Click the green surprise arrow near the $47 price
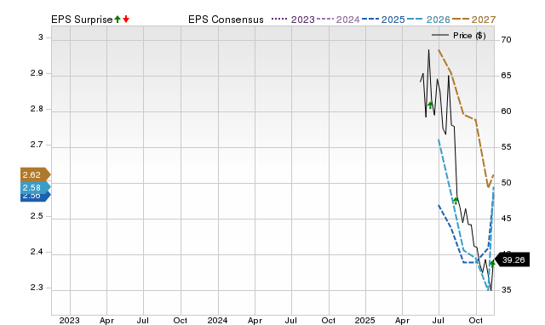545x325 pixels. pos(456,200)
